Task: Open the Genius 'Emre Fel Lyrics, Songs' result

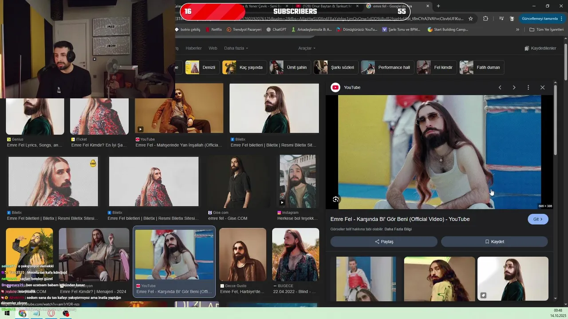Action: point(35,145)
